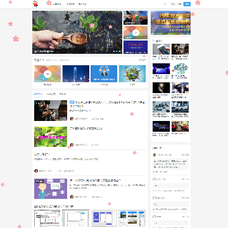Open the hands-with-puzzle-pieces thumbnail beside hero
The width and height of the screenshot is (228, 228).
point(136,18)
